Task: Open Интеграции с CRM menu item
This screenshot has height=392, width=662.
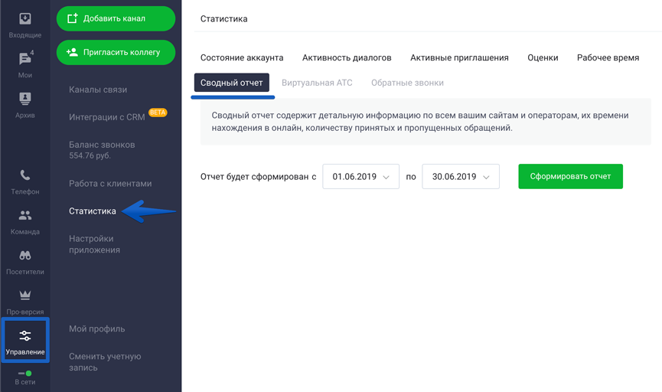Action: [x=107, y=117]
